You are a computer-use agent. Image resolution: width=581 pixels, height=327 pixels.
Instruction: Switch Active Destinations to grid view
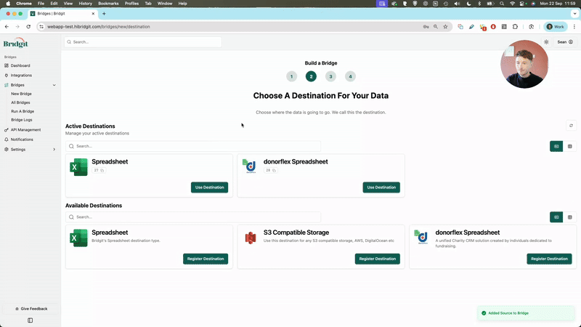[x=570, y=146]
